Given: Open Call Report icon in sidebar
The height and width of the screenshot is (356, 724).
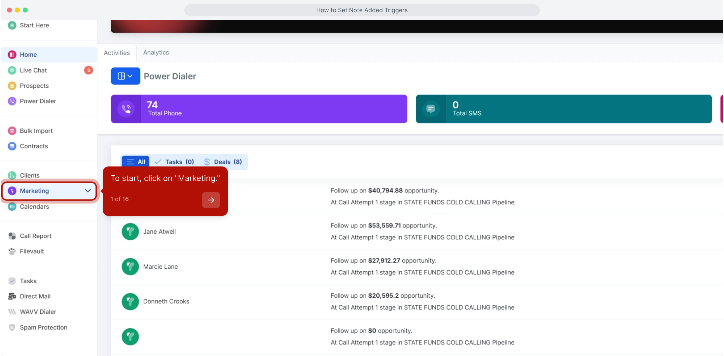Looking at the screenshot, I should (x=12, y=236).
